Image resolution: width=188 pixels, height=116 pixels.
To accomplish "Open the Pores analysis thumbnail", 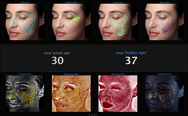I will point(164,22).
